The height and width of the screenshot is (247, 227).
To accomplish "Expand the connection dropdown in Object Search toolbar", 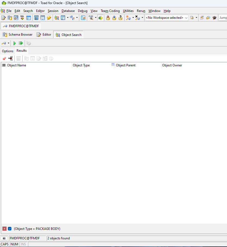I will pos(8,43).
